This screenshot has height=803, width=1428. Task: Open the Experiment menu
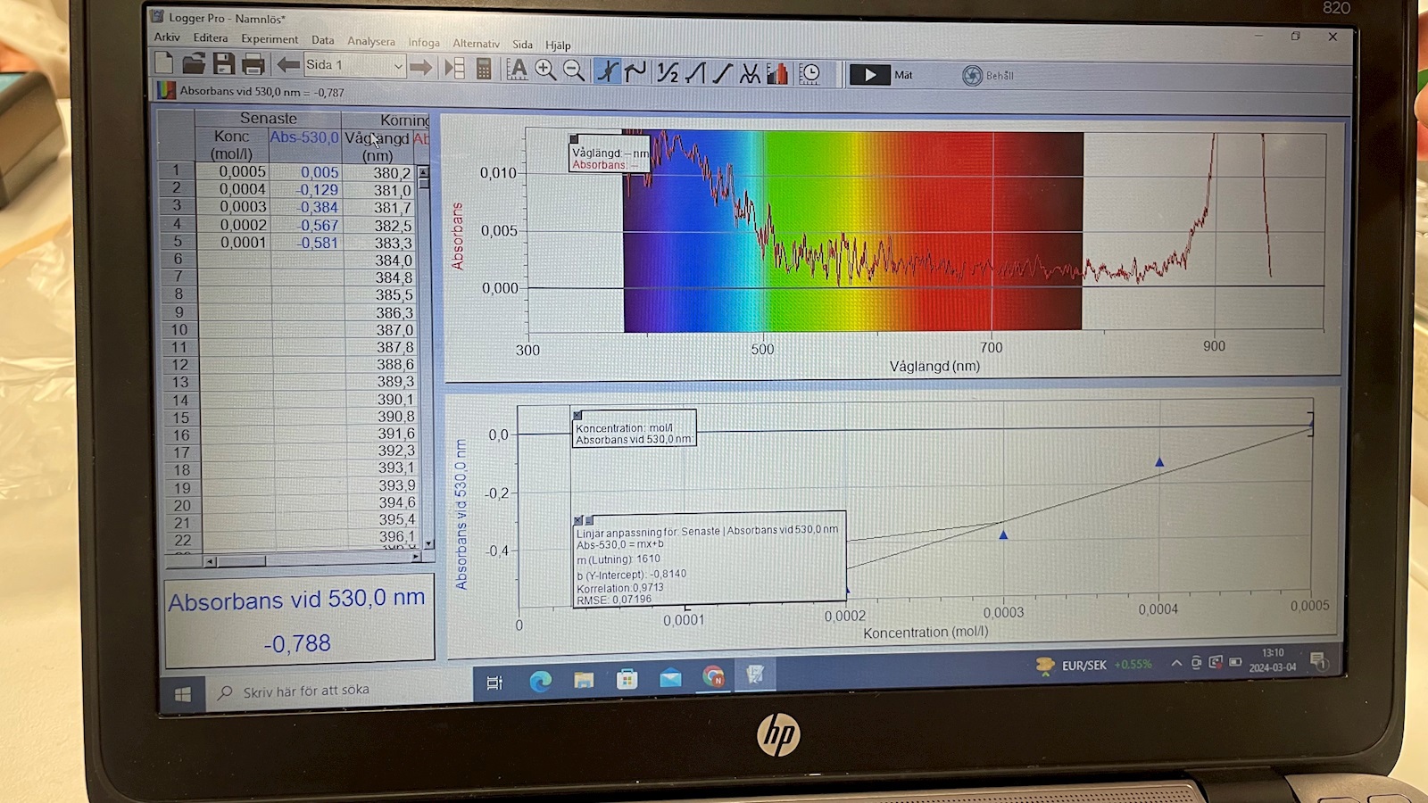270,39
